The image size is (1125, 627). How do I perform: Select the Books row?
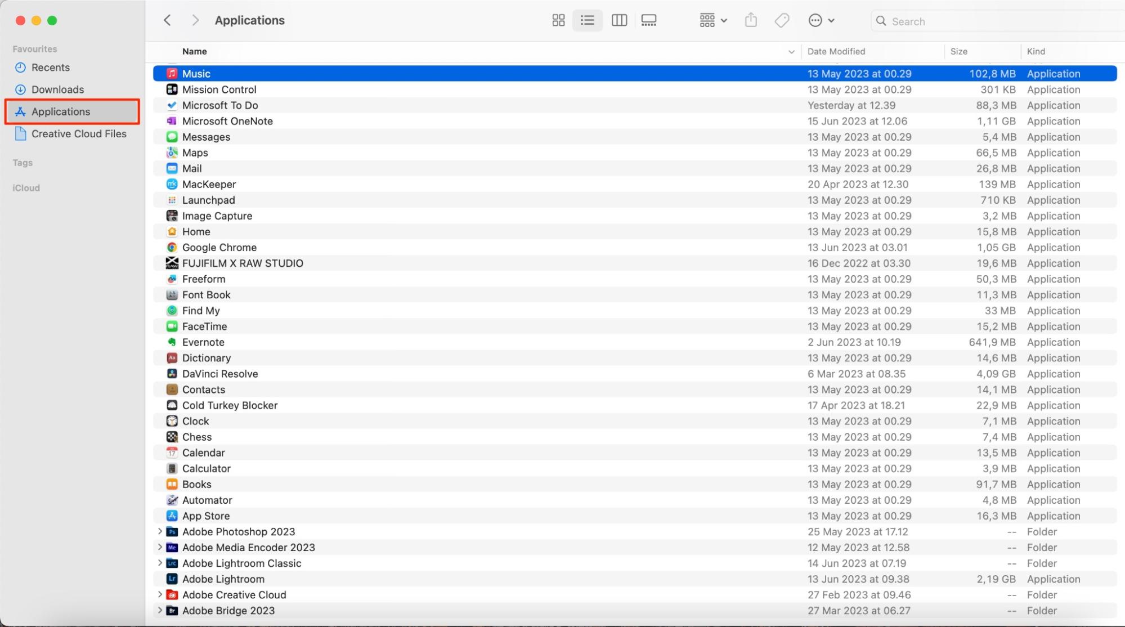[x=635, y=484]
